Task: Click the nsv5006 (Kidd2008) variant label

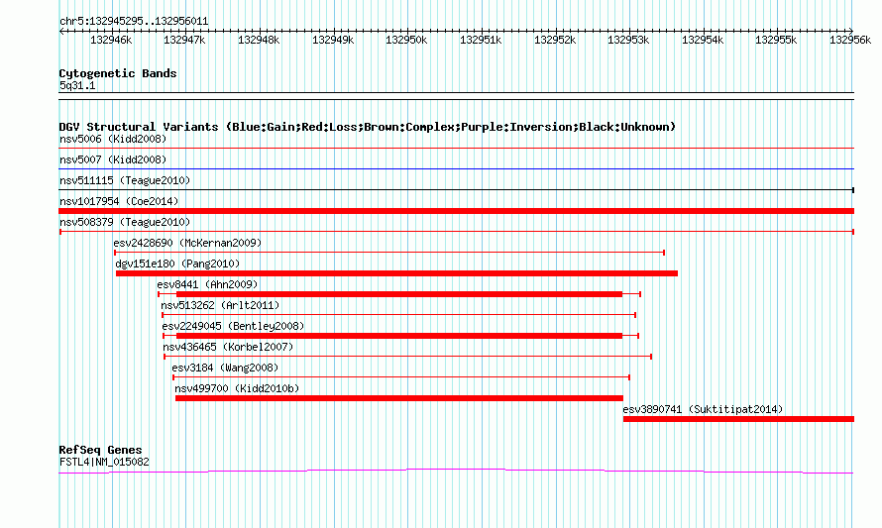Action: click(x=113, y=139)
